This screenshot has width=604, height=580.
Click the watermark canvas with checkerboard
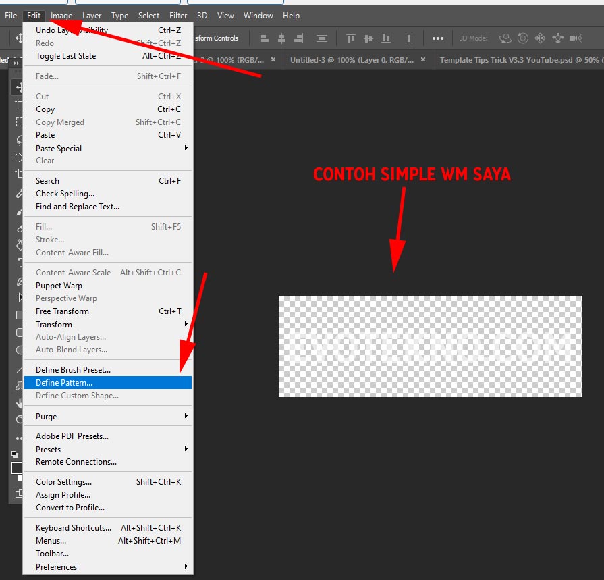430,346
